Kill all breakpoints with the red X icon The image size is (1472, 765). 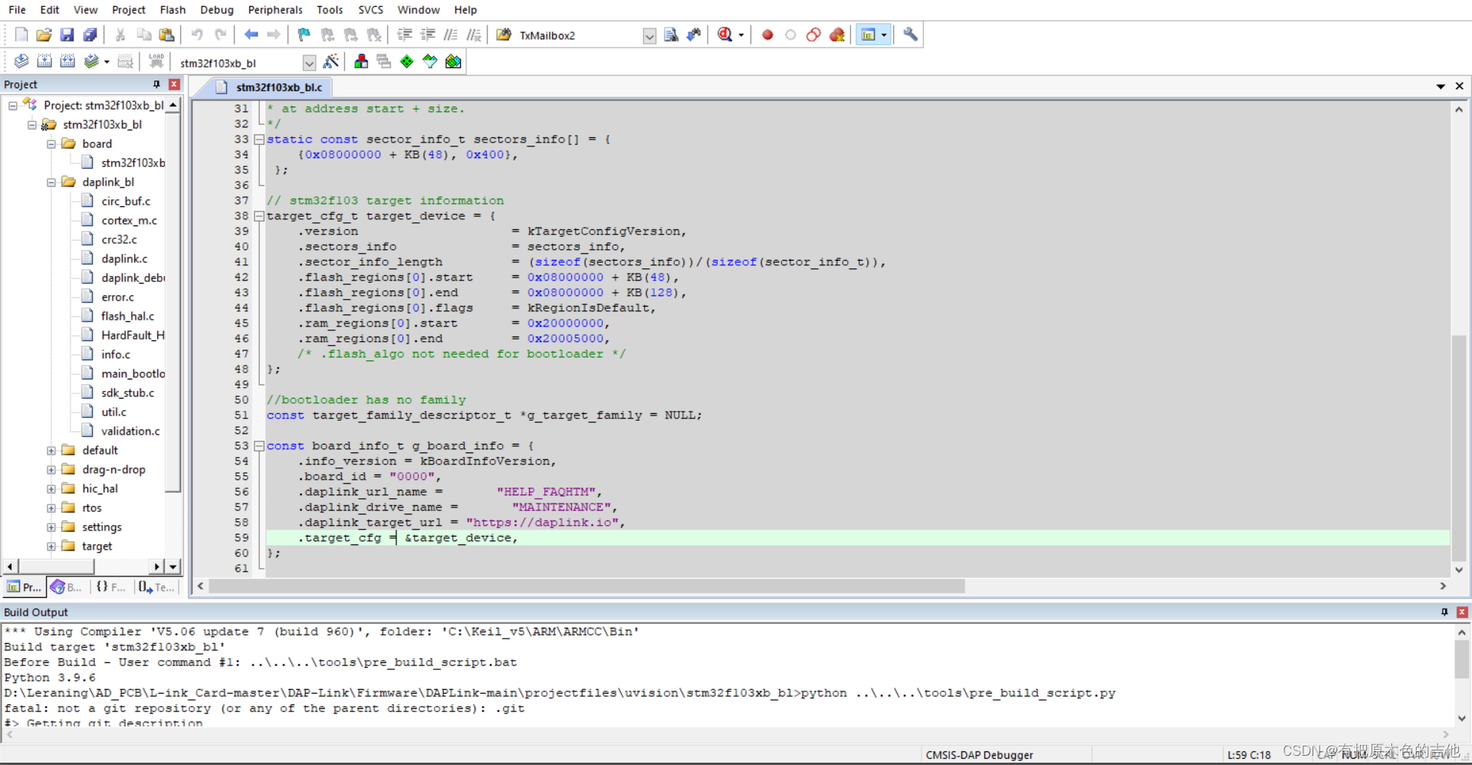click(837, 34)
